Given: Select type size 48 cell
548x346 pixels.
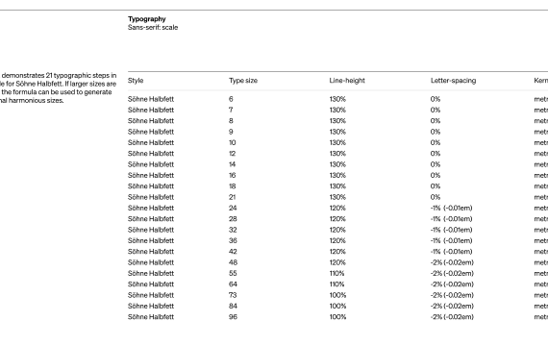Looking at the screenshot, I should 233,262.
